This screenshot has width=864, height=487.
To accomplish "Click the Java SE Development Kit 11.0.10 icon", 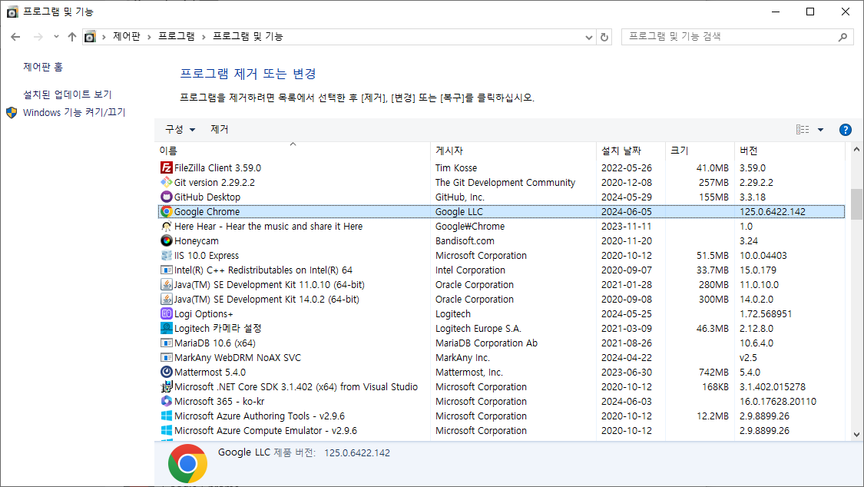I will pos(167,284).
